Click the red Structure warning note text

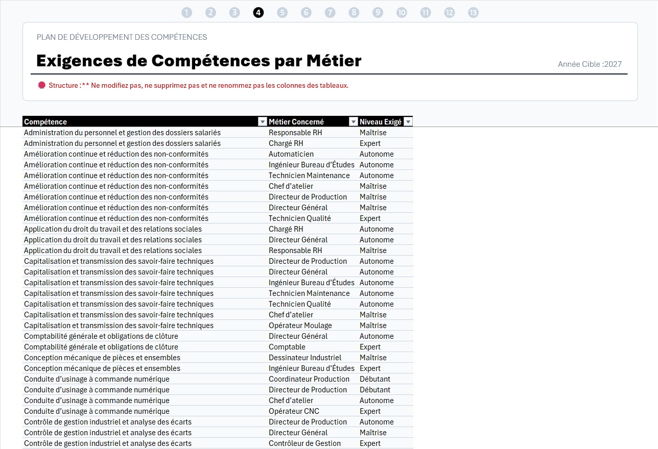click(199, 86)
